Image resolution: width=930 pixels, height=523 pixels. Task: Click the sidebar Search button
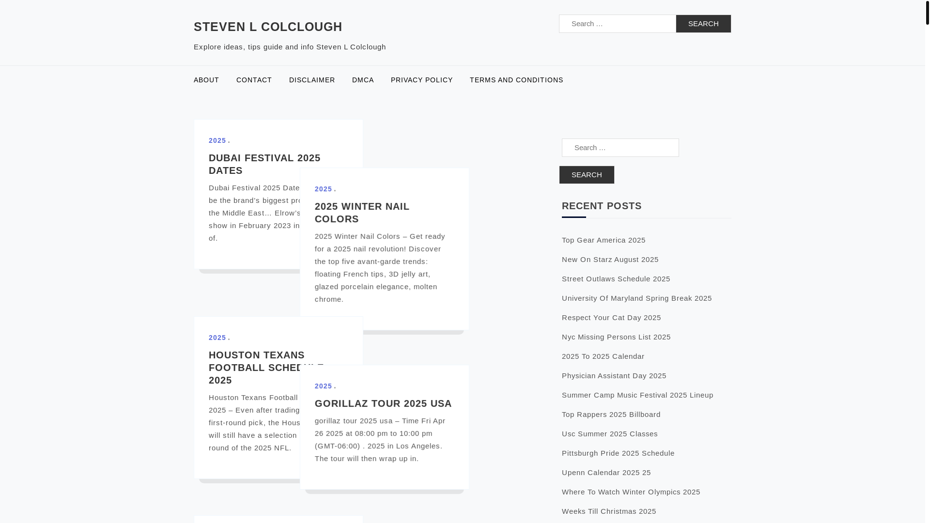click(x=587, y=175)
